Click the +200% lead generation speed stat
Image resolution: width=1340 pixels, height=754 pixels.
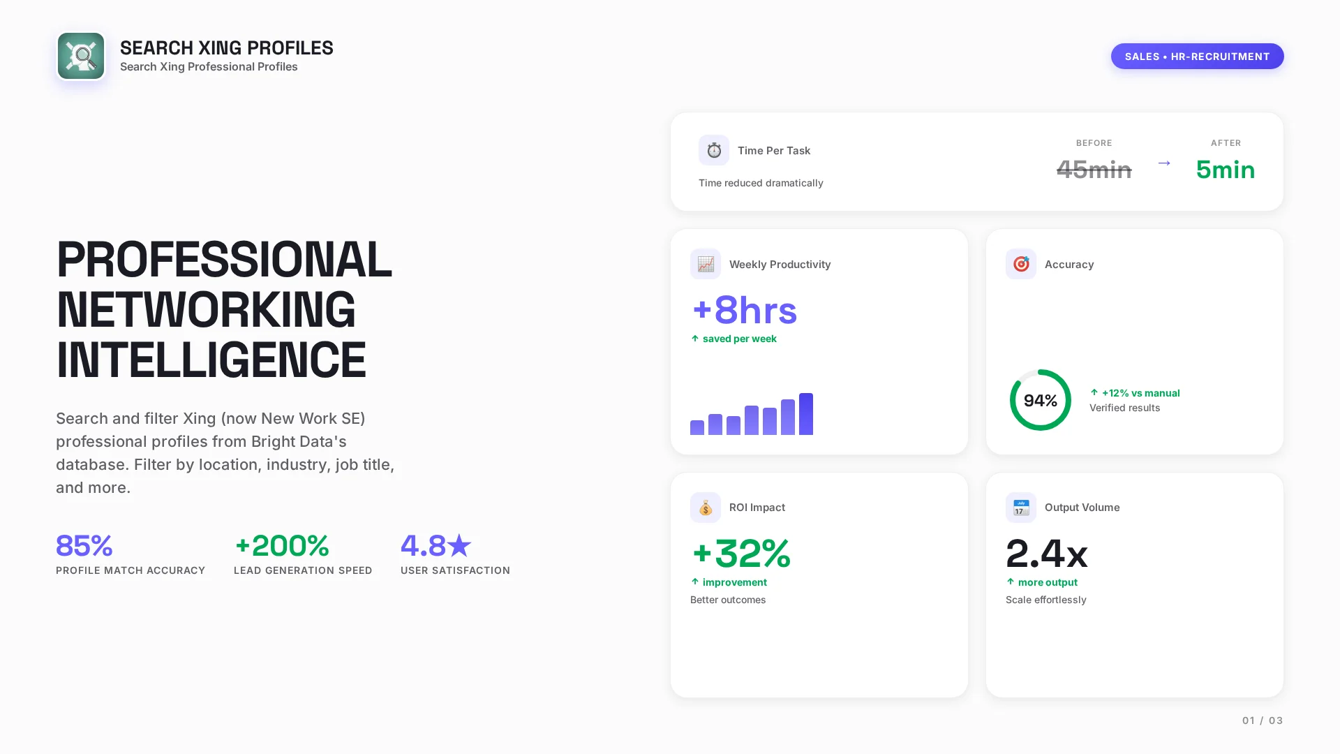pos(282,546)
